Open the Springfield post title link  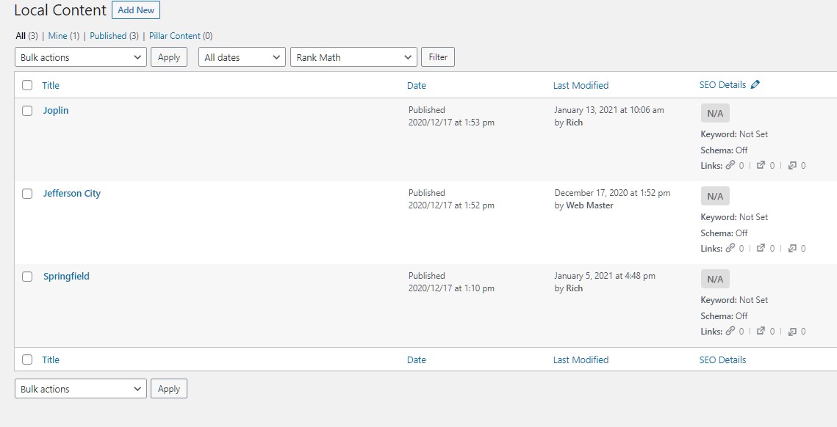coord(66,276)
